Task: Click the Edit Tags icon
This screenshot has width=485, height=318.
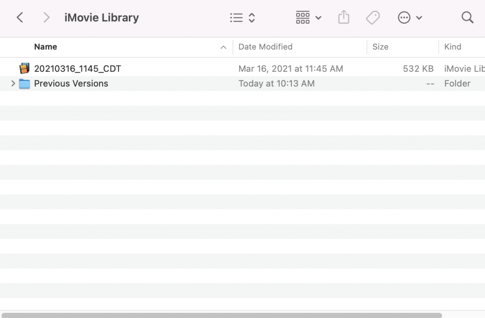Action: pos(373,18)
